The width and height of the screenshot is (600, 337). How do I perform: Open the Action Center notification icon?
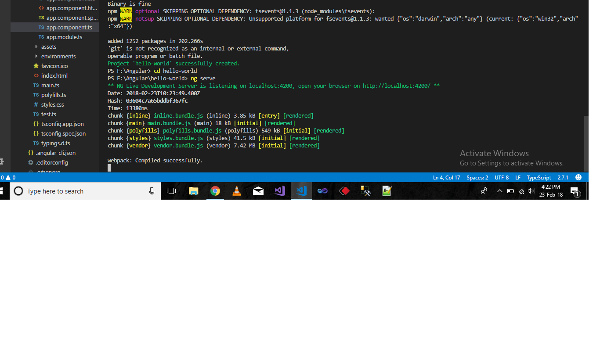[575, 191]
